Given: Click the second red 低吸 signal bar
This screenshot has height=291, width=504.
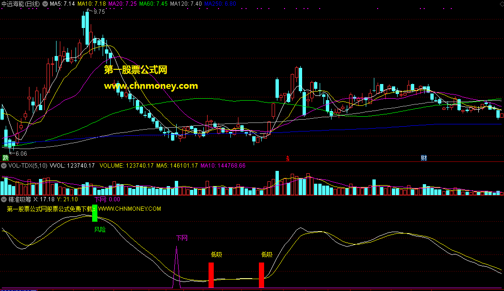Looking at the screenshot, I should pyautogui.click(x=262, y=275).
